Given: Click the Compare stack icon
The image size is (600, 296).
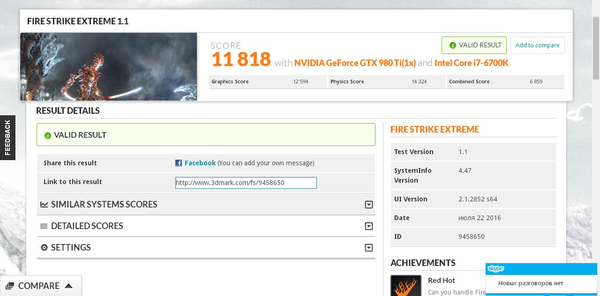Looking at the screenshot, I should [x=10, y=286].
